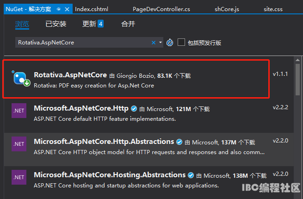Image resolution: width=303 pixels, height=199 pixels.
Task: Select Microsoft.AspNetCore.Hosting.Abstractions package name
Action: click(x=110, y=175)
